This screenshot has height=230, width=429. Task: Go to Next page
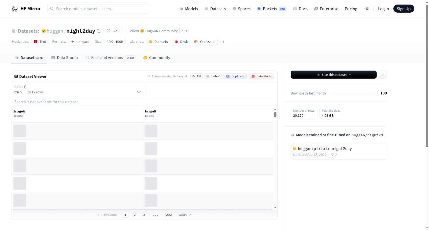(185, 215)
